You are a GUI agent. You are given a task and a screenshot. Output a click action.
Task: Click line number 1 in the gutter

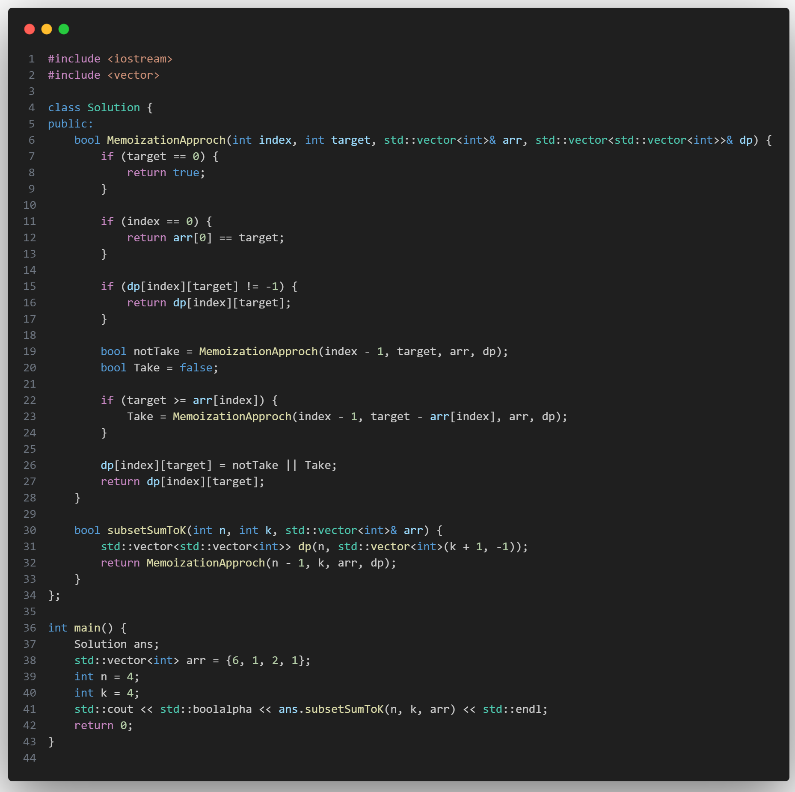(x=31, y=59)
